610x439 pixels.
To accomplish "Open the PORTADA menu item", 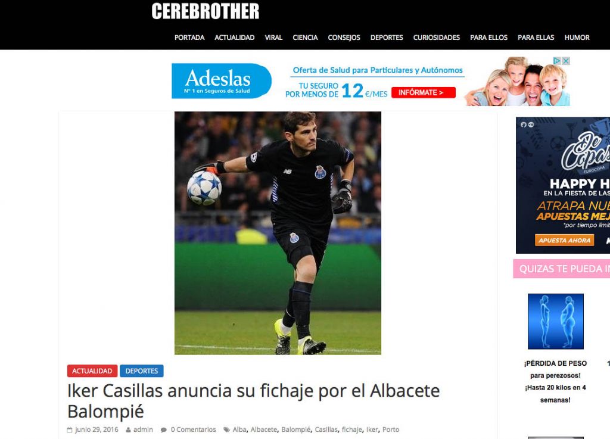I will (189, 38).
